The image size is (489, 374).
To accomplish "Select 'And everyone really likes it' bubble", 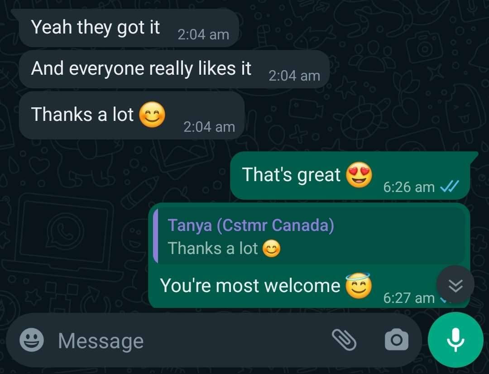I will coord(174,69).
